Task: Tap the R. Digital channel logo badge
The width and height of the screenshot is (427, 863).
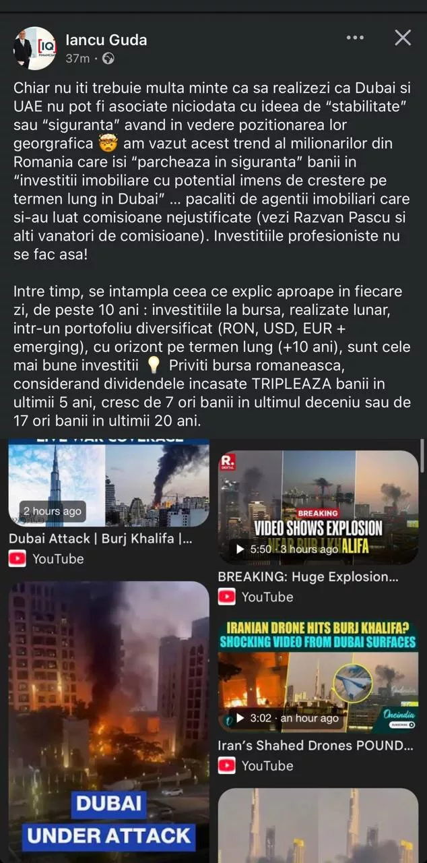Action: (x=228, y=462)
